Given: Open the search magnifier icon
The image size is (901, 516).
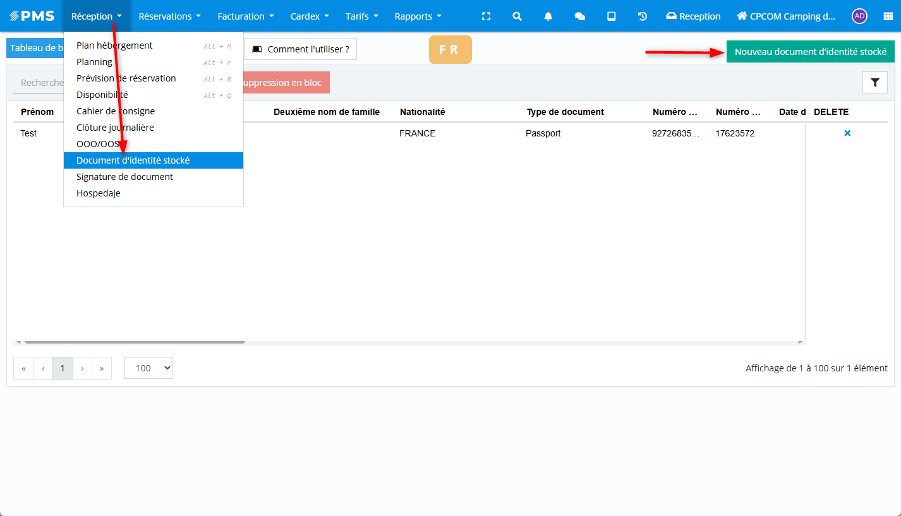Looking at the screenshot, I should click(x=517, y=16).
